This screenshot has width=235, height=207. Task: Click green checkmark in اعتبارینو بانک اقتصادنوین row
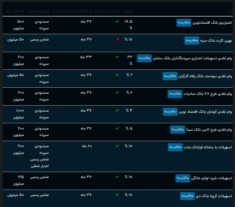(x=117, y=21)
